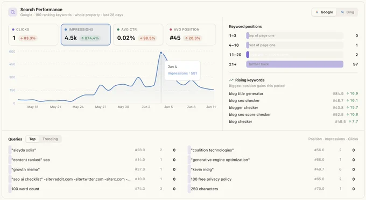Click the 21+ further back bar
366x200 pixels.
click(x=294, y=64)
